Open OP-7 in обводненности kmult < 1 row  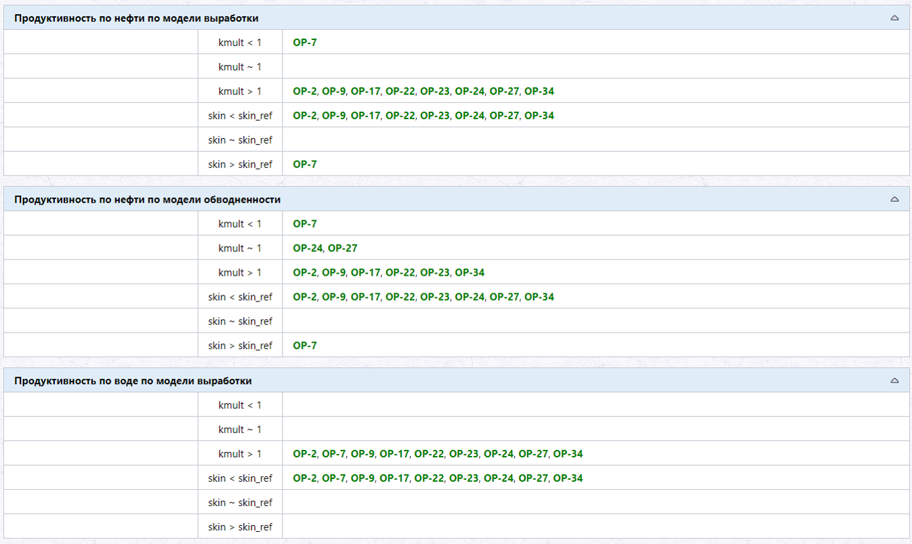click(305, 224)
